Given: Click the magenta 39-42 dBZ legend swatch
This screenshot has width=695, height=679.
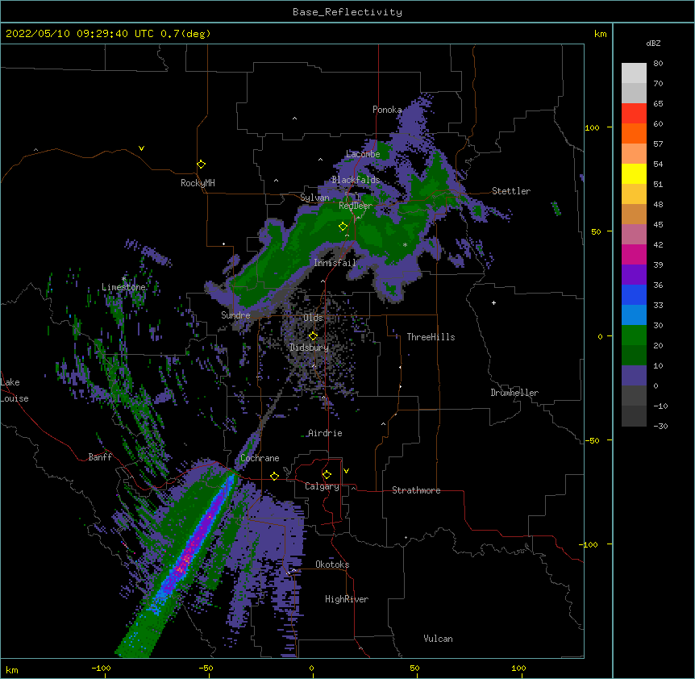Looking at the screenshot, I should click(x=634, y=254).
